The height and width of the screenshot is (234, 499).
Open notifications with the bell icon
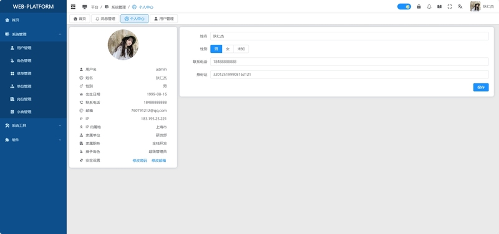429,6
